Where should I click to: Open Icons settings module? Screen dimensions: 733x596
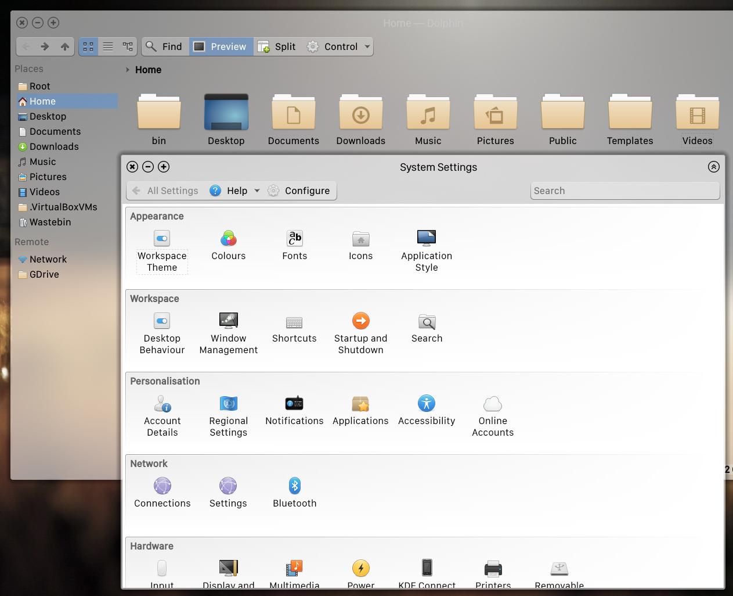point(360,245)
